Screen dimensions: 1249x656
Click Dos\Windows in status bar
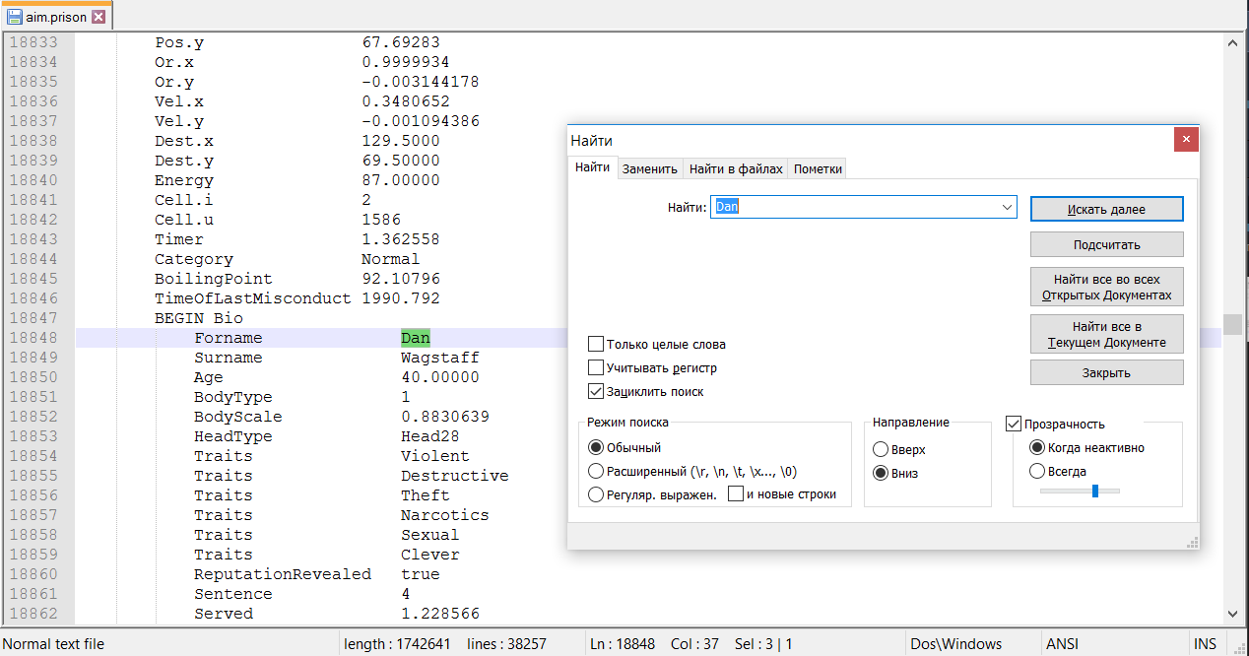pos(957,644)
